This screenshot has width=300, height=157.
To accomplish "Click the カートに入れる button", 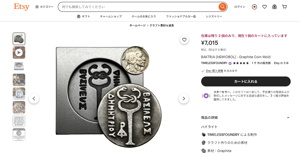I will click(246, 81).
